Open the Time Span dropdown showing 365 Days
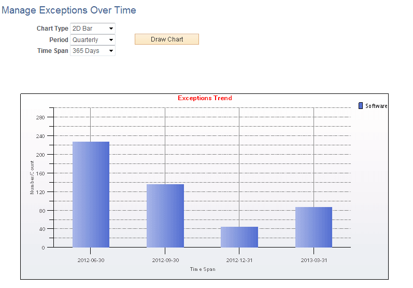This screenshot has width=413, height=288. (92, 51)
